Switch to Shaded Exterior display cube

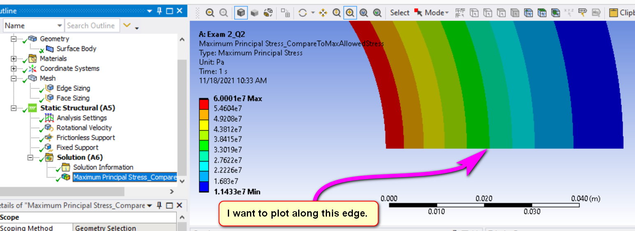pos(255,13)
